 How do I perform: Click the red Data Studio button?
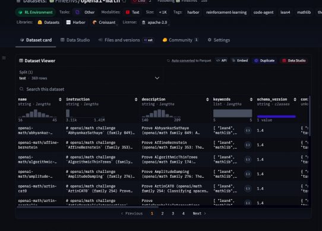(x=294, y=60)
